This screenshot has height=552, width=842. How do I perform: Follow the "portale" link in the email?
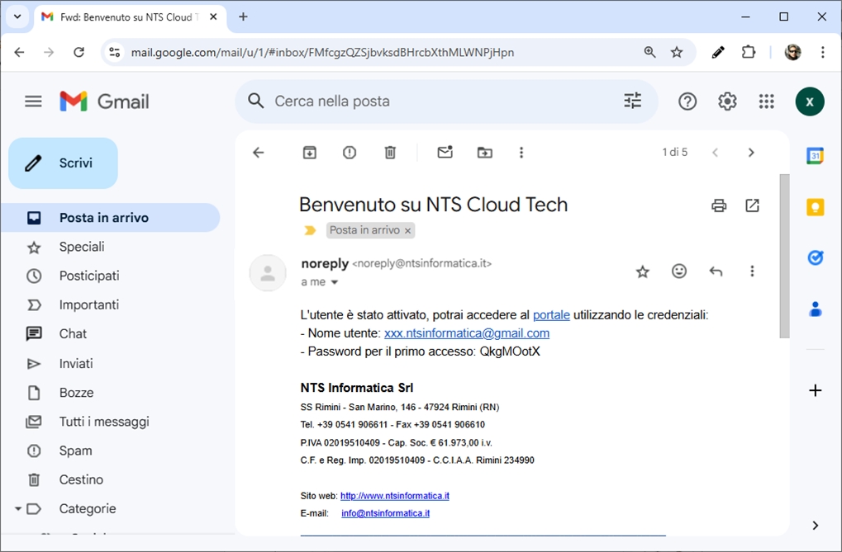coord(551,315)
